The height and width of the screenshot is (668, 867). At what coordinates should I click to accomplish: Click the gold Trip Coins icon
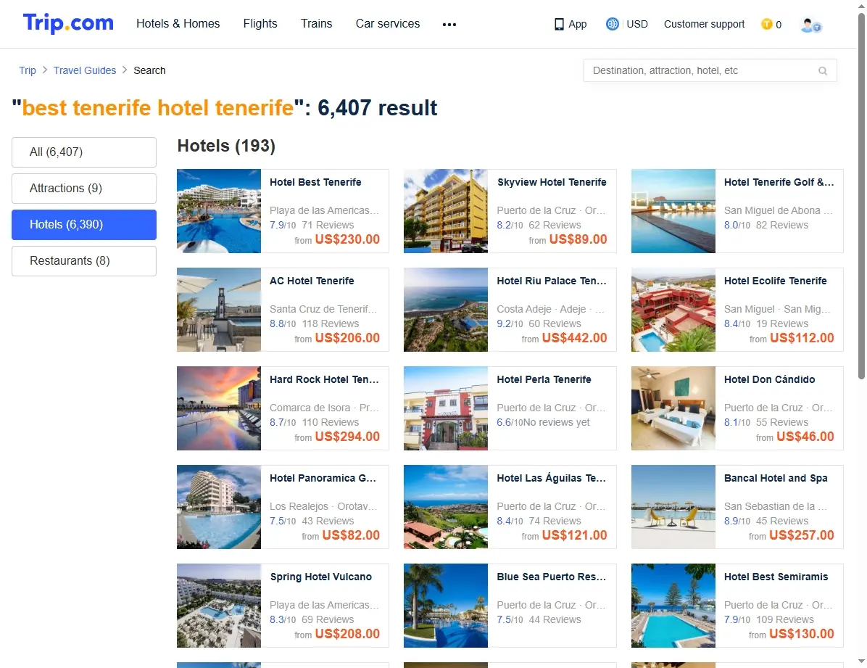point(766,24)
